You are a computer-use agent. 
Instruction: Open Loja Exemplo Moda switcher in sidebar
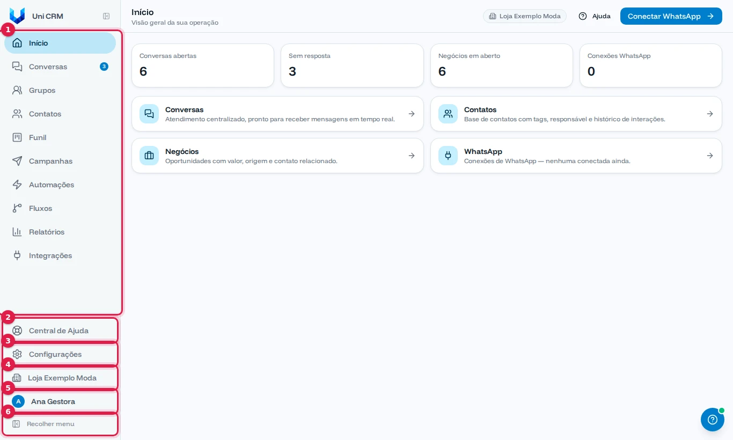60,378
